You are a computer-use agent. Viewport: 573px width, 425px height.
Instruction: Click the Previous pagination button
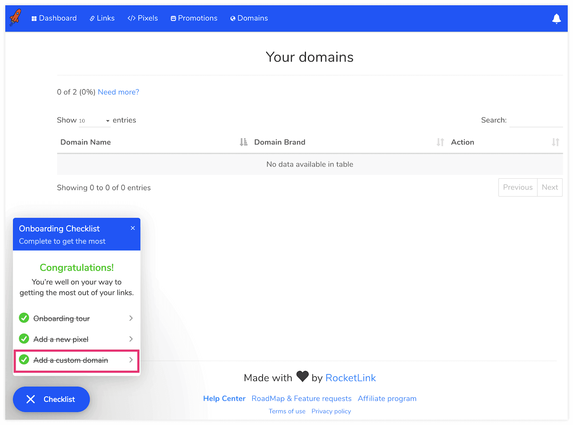click(x=518, y=187)
